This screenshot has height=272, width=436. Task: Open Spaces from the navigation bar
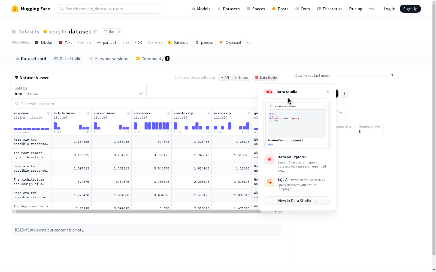click(256, 9)
